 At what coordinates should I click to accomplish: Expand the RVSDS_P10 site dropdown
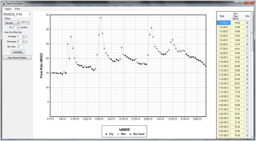point(29,14)
